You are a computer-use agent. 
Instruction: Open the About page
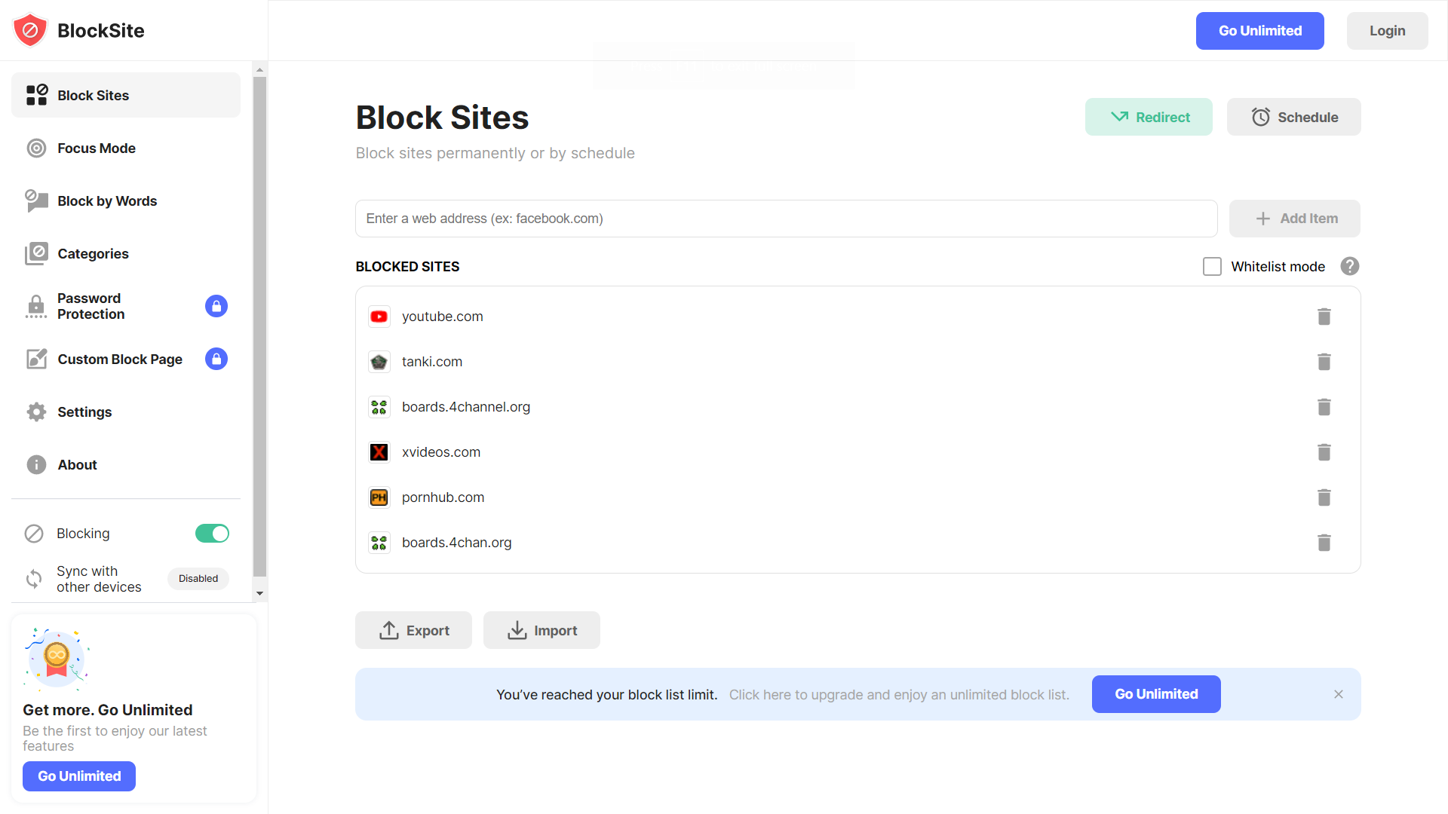(126, 464)
